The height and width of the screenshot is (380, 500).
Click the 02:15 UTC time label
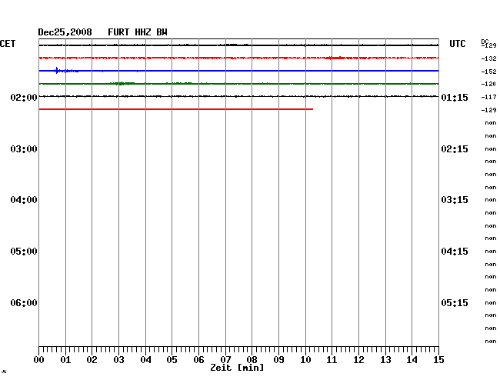click(455, 149)
